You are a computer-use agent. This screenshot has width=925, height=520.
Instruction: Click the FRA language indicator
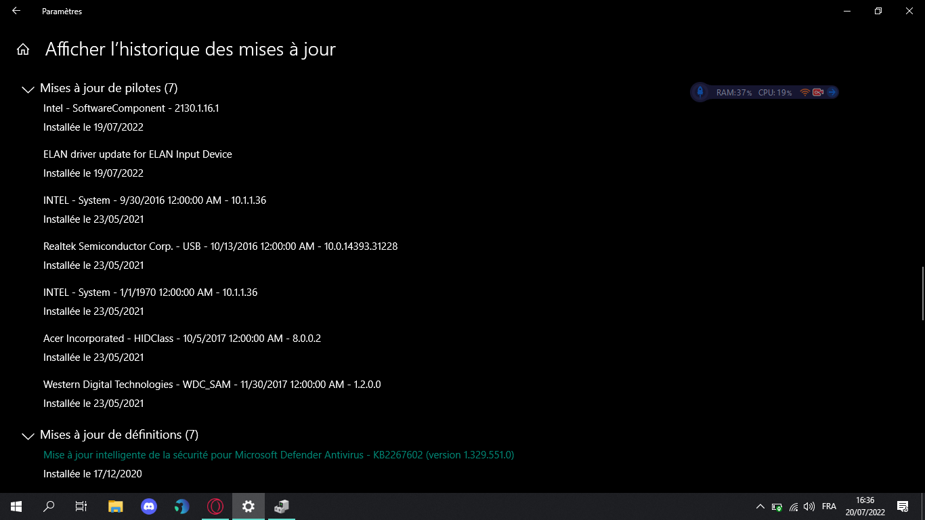[x=829, y=506]
